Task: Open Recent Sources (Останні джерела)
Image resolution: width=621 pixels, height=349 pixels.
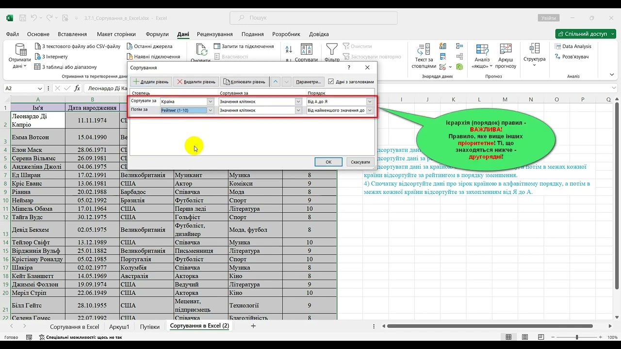Action: [x=149, y=47]
